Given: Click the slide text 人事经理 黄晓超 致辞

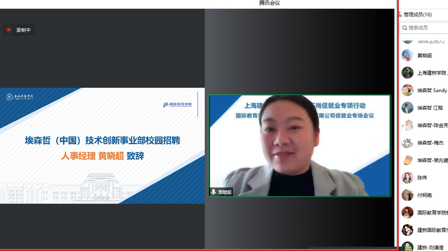Looking at the screenshot, I should point(103,155).
